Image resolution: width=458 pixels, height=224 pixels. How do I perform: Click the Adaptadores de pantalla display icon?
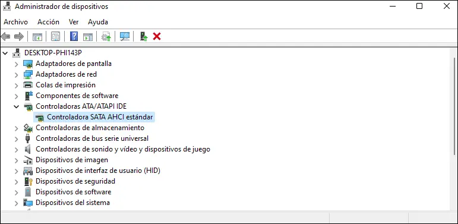point(28,64)
